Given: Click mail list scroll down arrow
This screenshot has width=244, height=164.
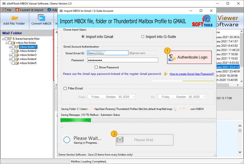Looking at the screenshot, I should point(241,81).
